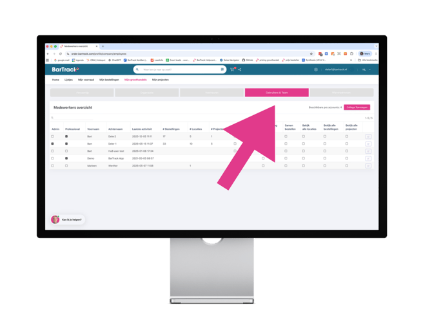Toggle Professional checkbox for Demo BarTrack App
Screen dimensions: 432x323
[x=66, y=158]
